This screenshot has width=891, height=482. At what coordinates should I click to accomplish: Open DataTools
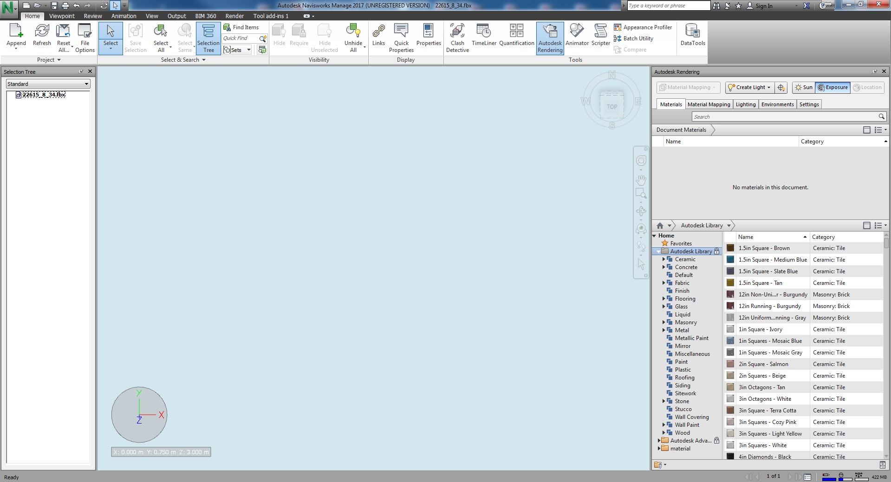click(693, 35)
